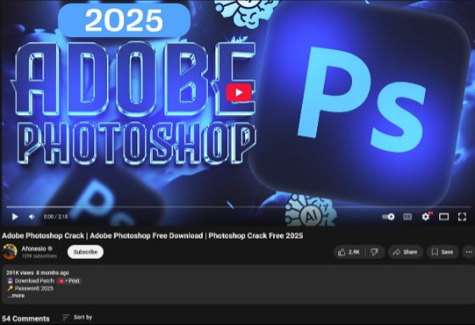Open the Sort by comments dropdown

tap(77, 317)
